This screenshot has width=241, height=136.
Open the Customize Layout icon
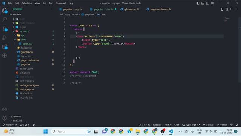[212, 3]
